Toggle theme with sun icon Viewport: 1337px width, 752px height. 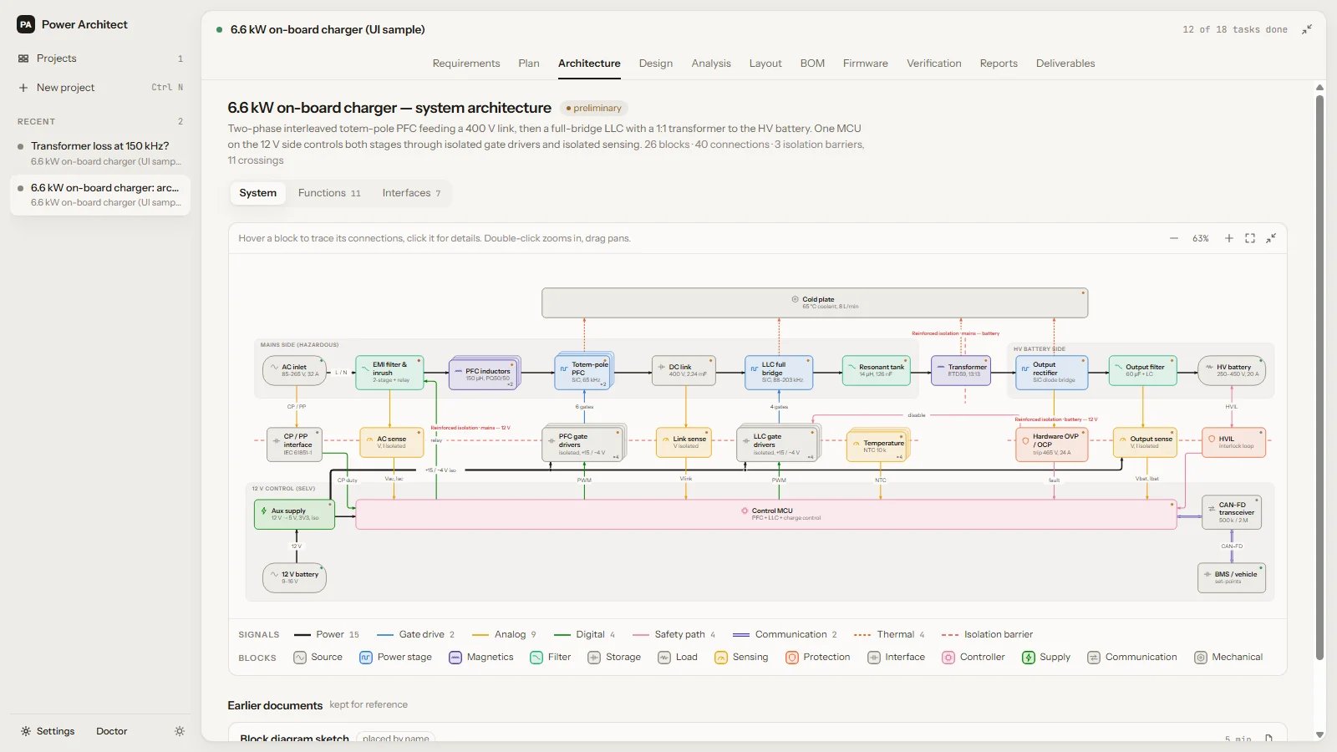pyautogui.click(x=180, y=731)
